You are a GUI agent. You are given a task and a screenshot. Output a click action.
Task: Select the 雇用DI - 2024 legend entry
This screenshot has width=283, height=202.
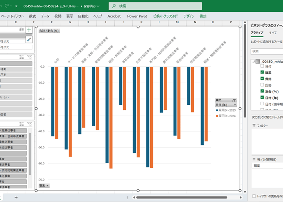226,116
